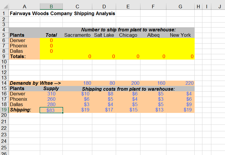Click the empty Phoenix-to-Chicago shipment cell
225x155 pixels.
pyautogui.click(x=128, y=46)
